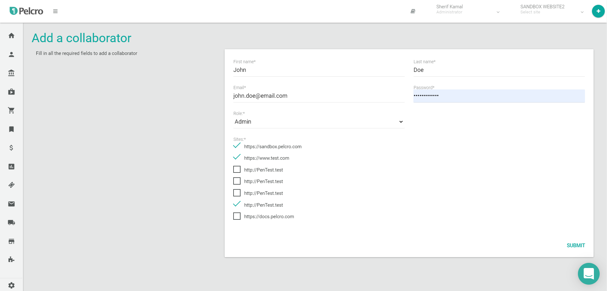Submit the collaborator form
Viewport: 607px width, 291px height.
576,245
